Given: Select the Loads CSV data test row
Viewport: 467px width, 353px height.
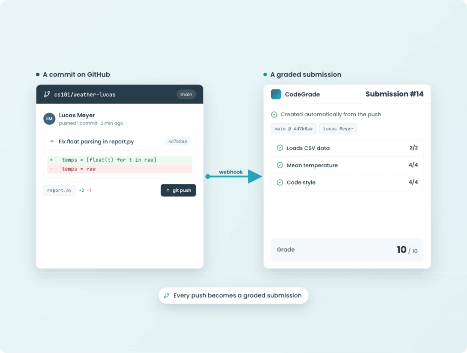Looking at the screenshot, I should (x=347, y=148).
